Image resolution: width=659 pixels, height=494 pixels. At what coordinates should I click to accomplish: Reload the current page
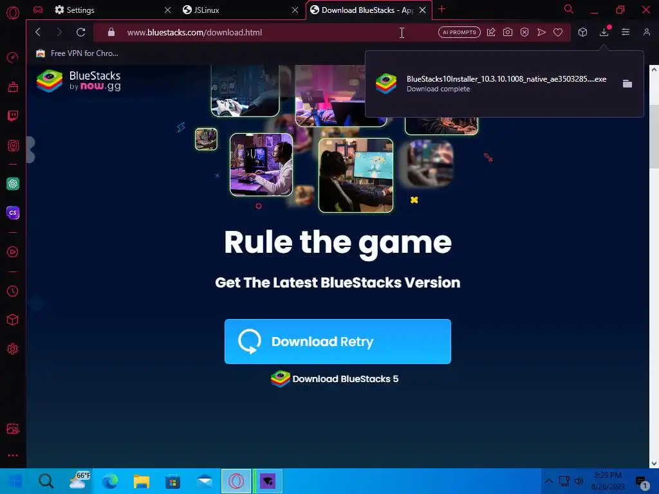(x=80, y=32)
